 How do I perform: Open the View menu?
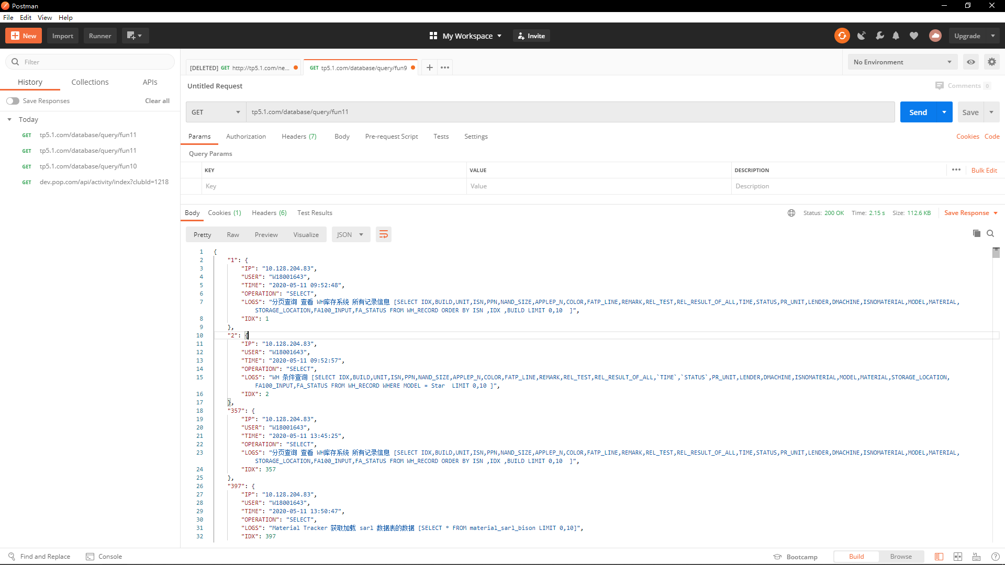click(44, 17)
